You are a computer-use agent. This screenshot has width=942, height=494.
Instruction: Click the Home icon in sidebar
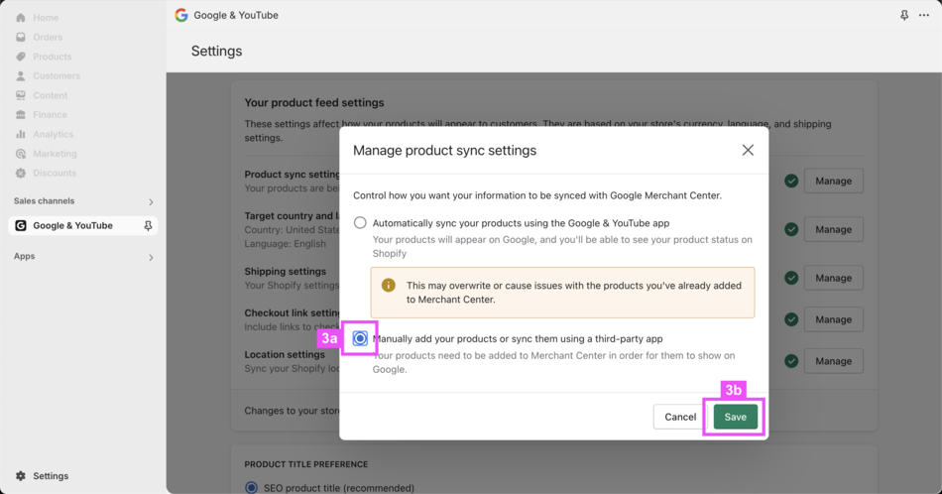click(21, 18)
